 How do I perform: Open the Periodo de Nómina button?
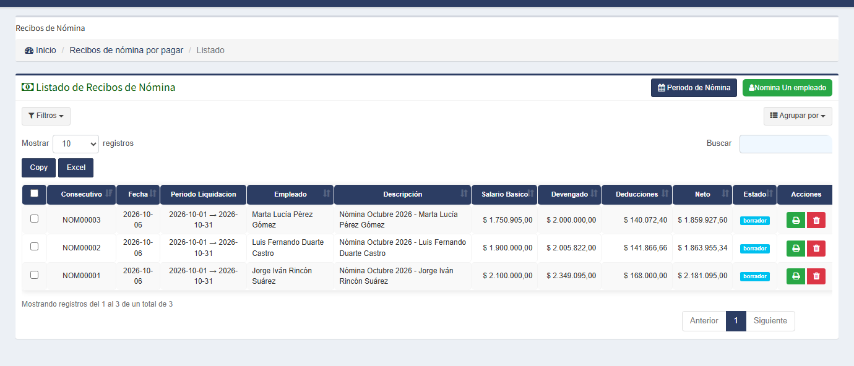[694, 88]
